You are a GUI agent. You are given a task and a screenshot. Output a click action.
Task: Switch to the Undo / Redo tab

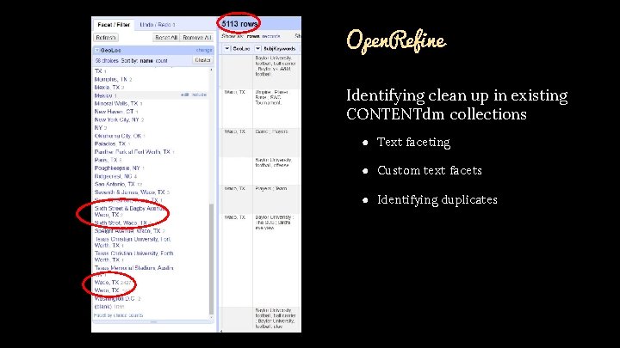point(158,24)
